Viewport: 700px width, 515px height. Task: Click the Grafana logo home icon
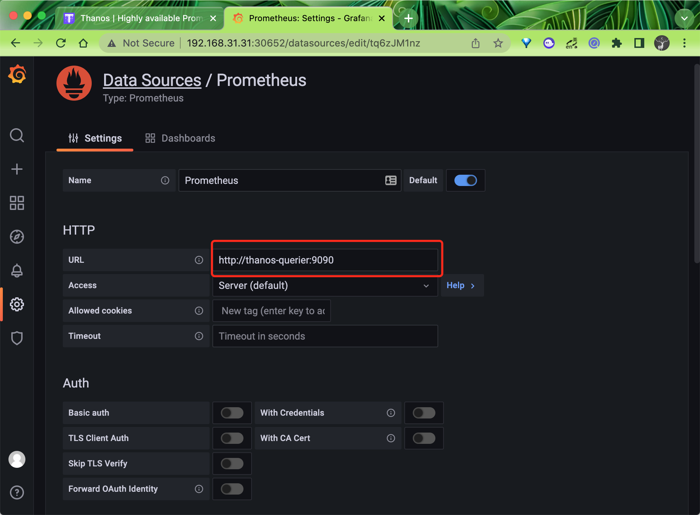(x=17, y=74)
